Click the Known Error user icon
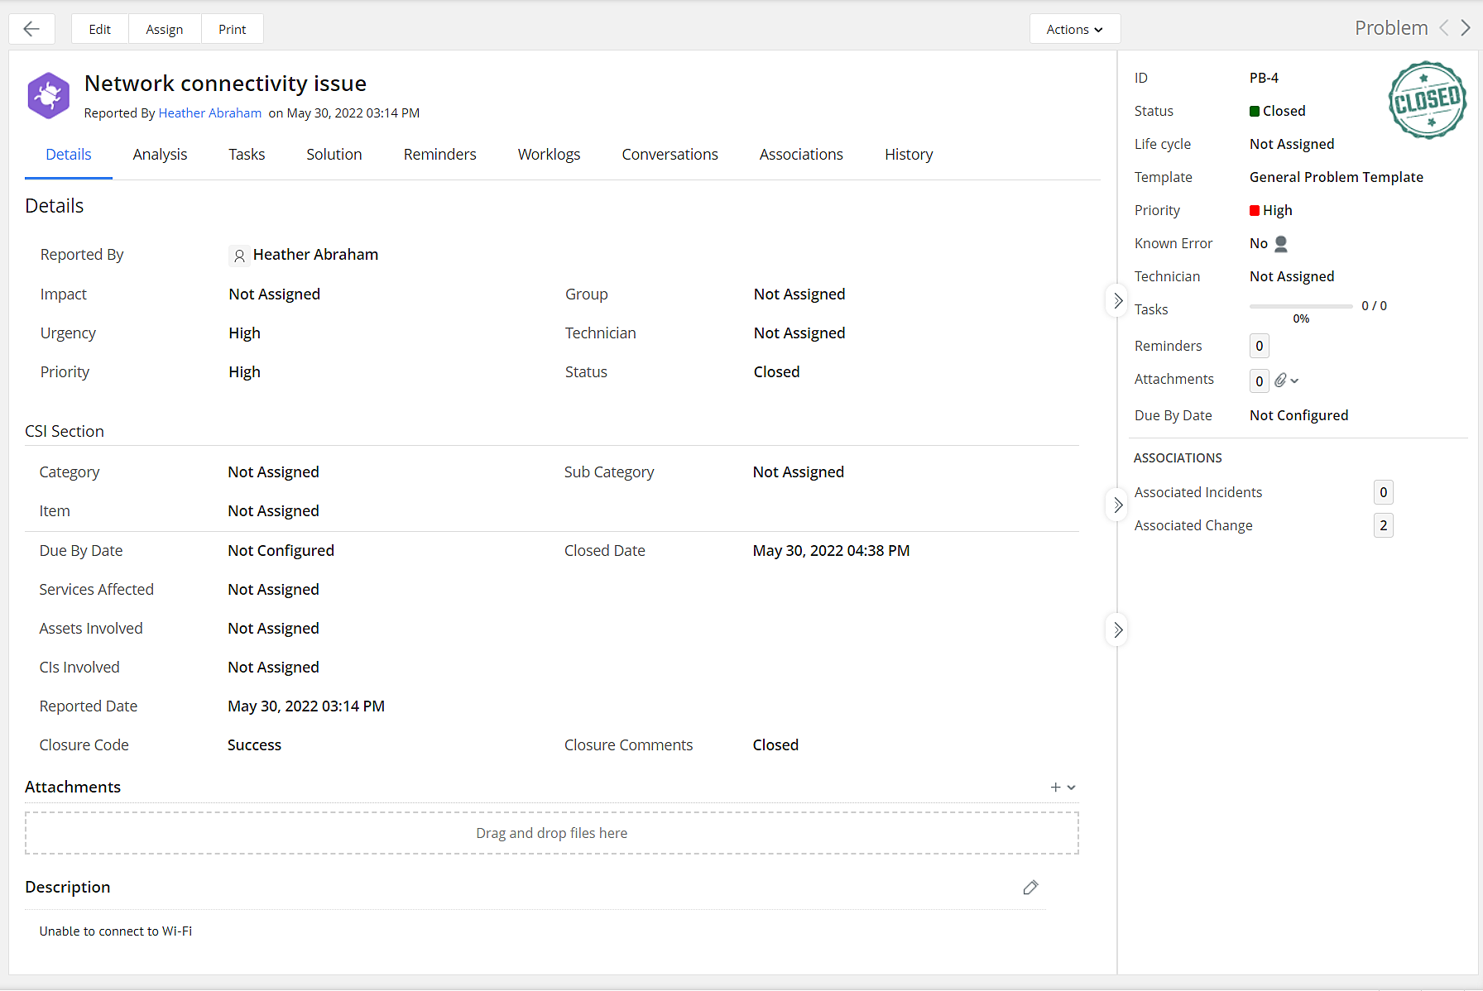This screenshot has height=991, width=1483. (x=1281, y=243)
